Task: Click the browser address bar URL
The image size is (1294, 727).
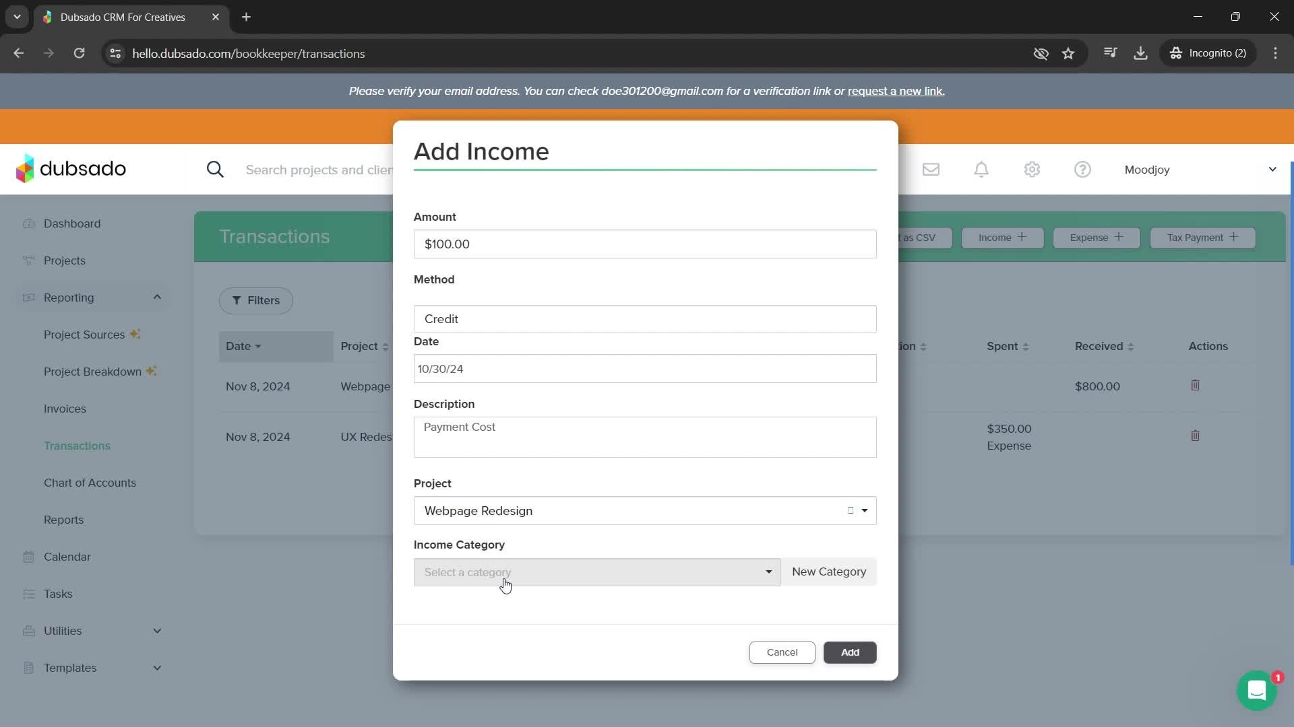Action: point(248,53)
